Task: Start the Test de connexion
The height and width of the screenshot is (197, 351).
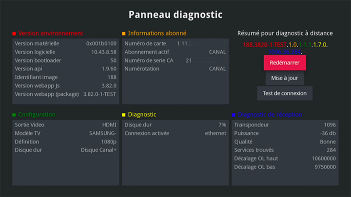Action: (285, 93)
